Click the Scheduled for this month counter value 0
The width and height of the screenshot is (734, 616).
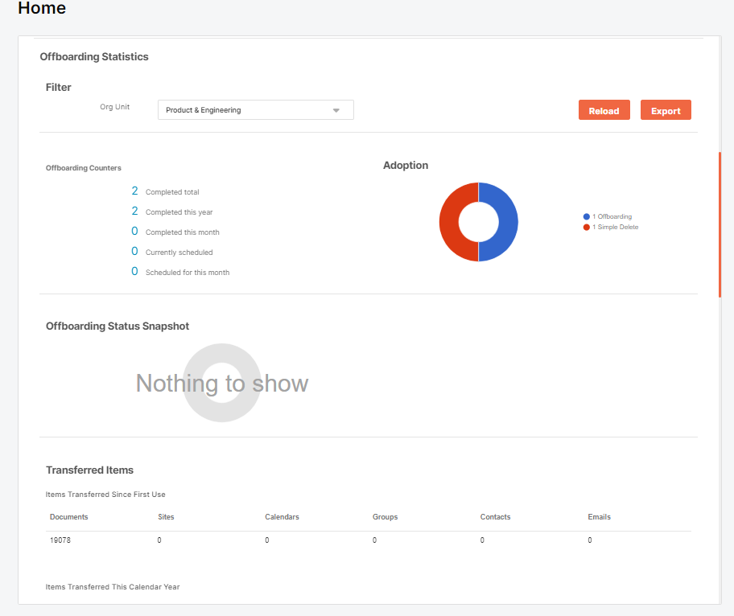pyautogui.click(x=134, y=271)
